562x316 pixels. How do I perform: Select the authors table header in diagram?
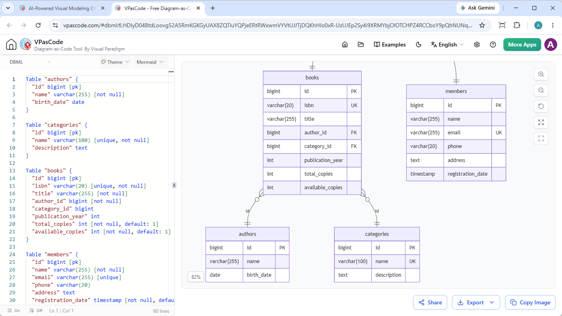247,234
